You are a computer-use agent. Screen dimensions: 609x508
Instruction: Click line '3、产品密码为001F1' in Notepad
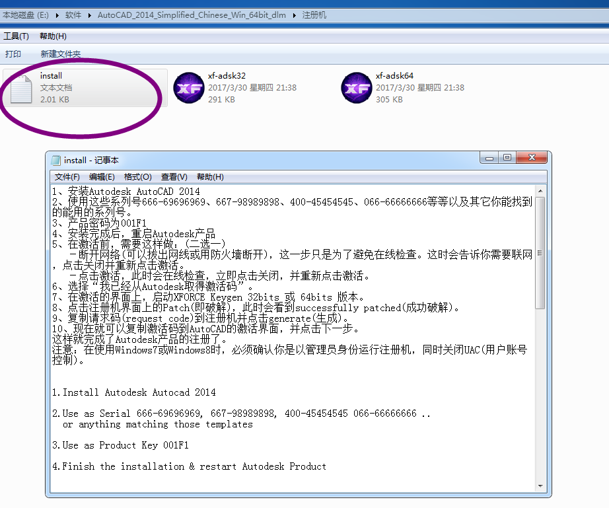pyautogui.click(x=100, y=223)
